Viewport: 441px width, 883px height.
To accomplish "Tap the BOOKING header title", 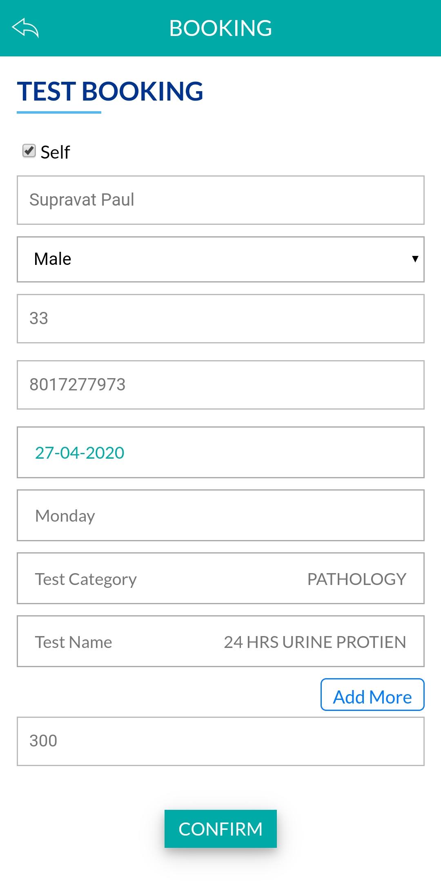I will [220, 28].
